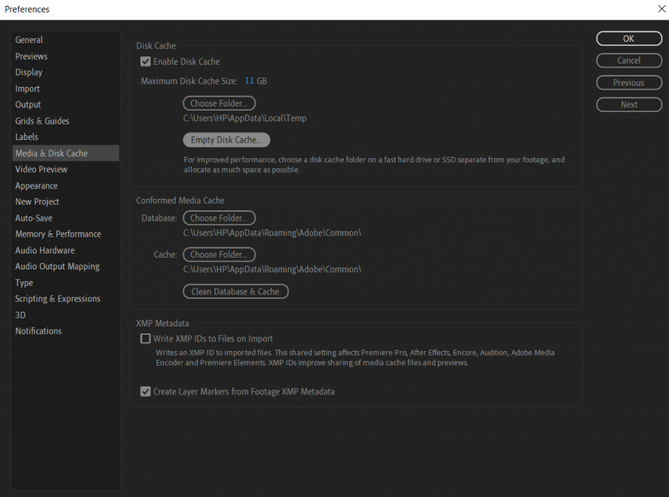Click the Maximum Disk Cache Size value
669x497 pixels.
pyautogui.click(x=249, y=81)
